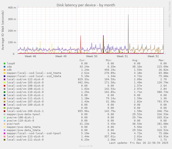Click the '200 m' y-axis label

tap(12, 31)
